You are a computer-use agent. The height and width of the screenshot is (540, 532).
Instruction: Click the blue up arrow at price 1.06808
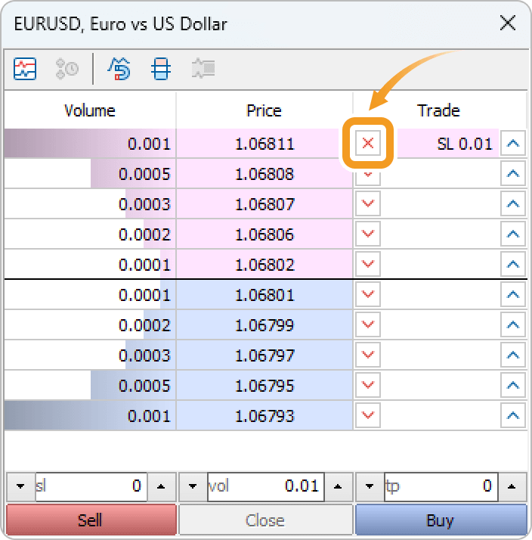click(513, 173)
